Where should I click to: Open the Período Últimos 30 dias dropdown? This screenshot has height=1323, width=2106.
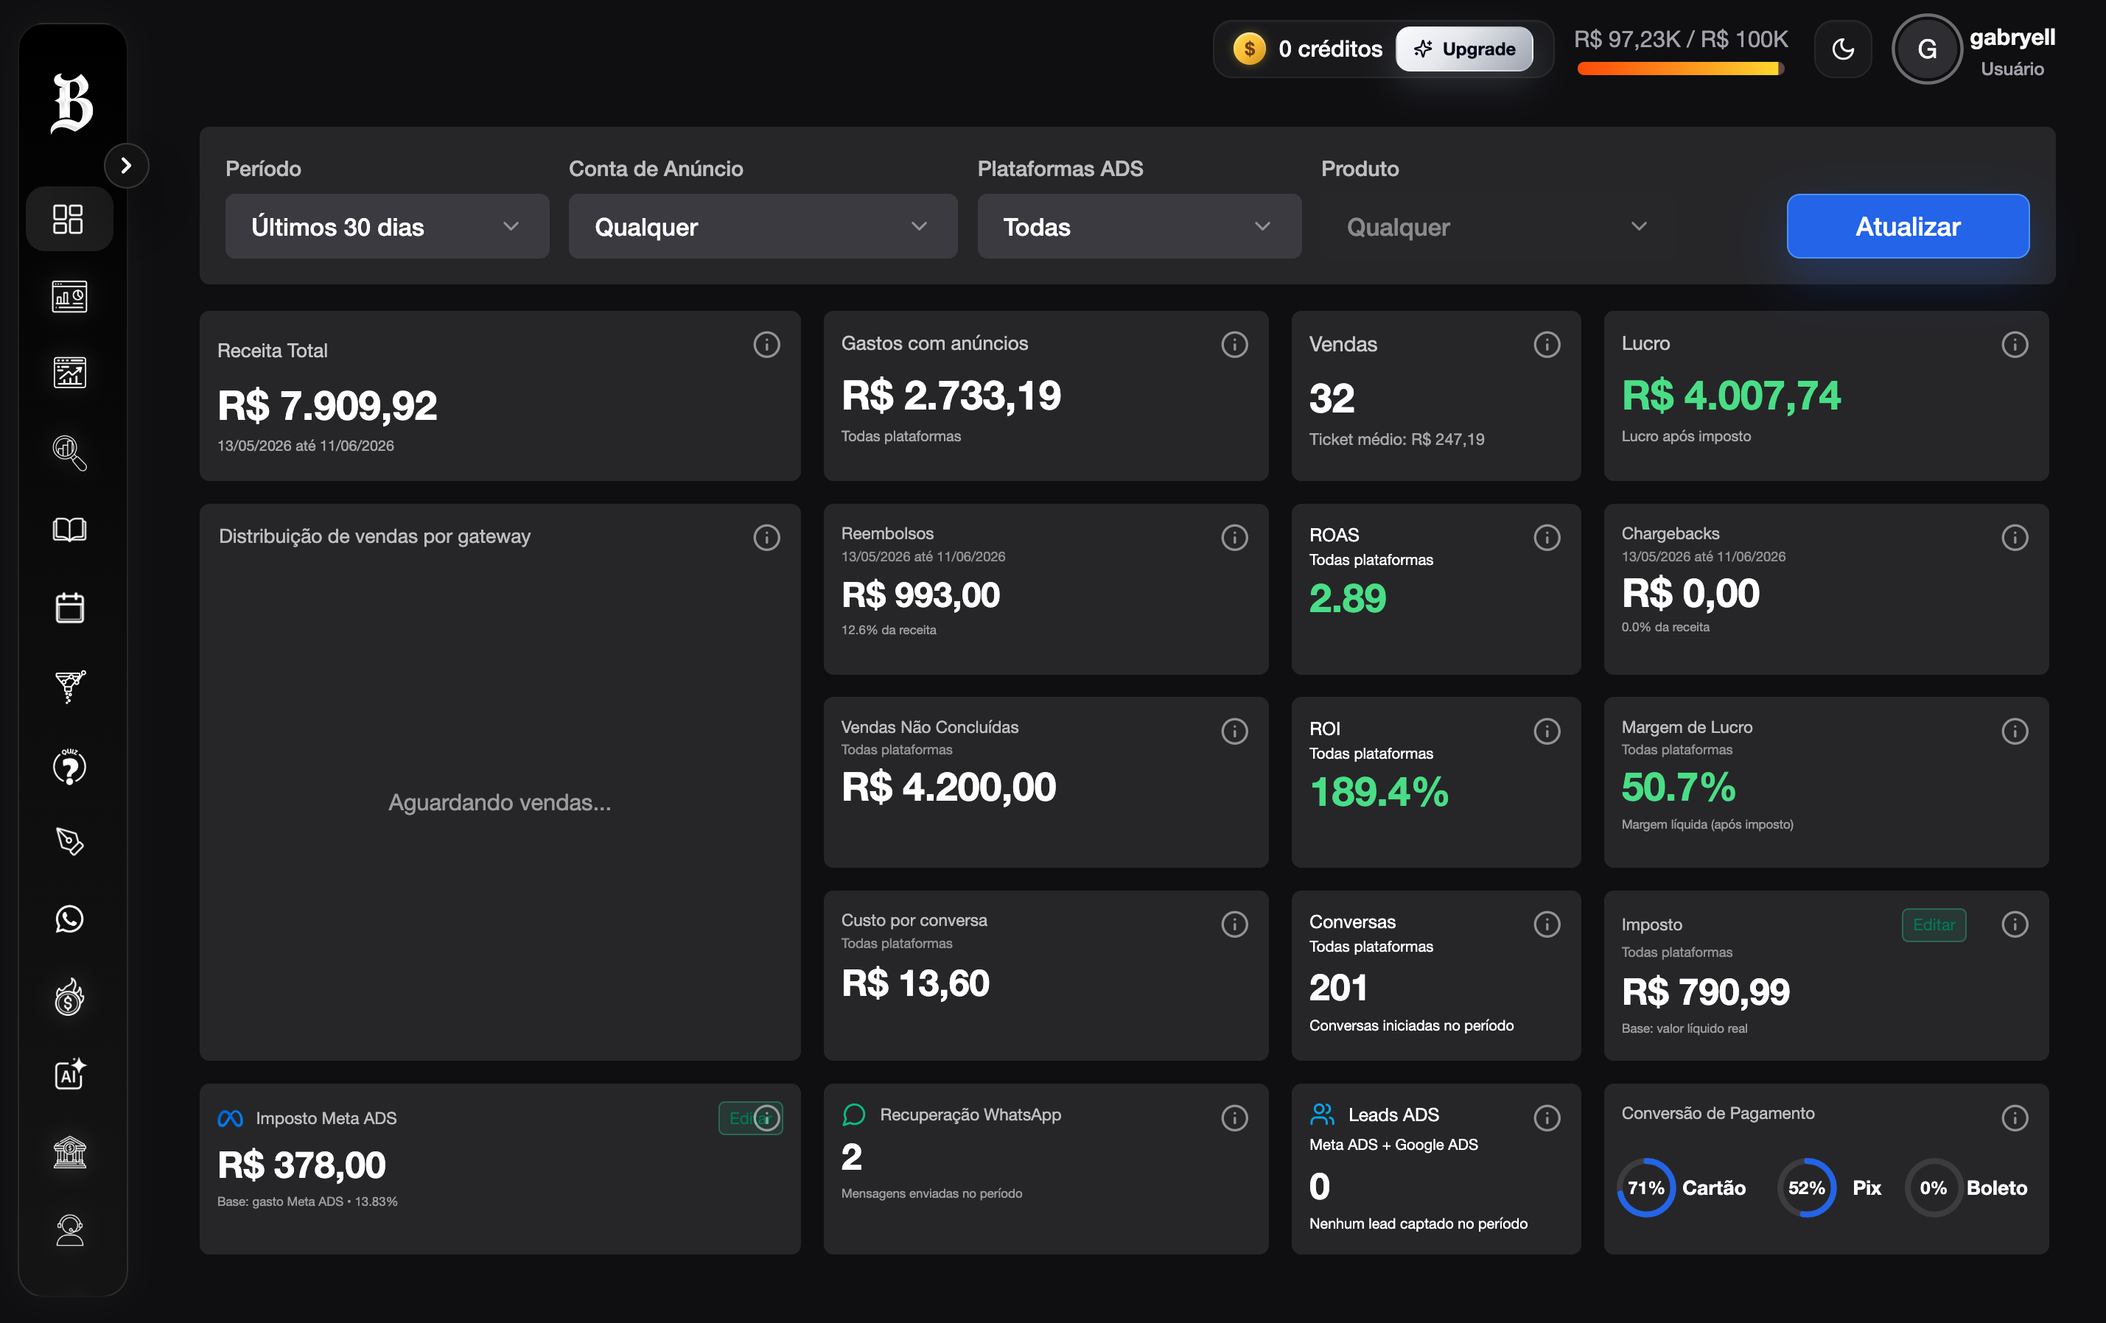387,226
